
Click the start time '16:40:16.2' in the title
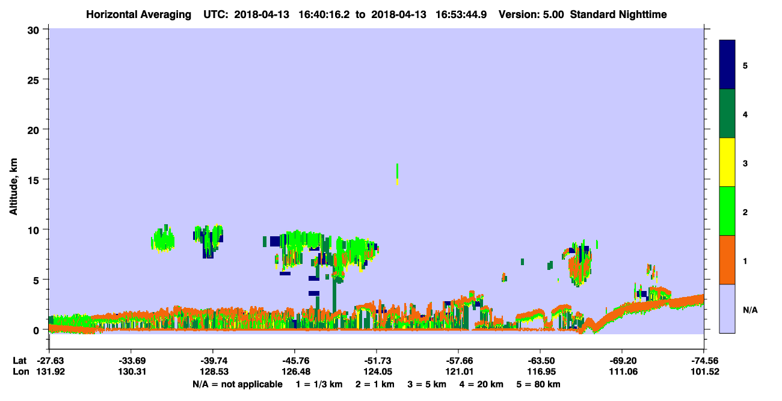coord(325,14)
